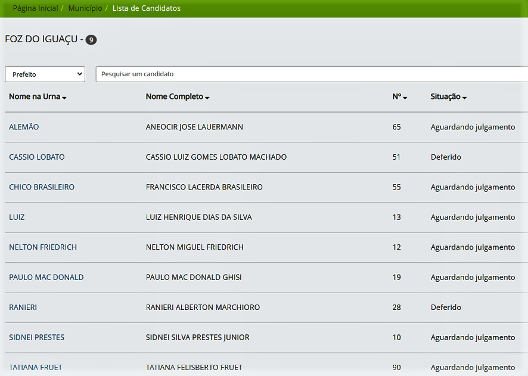Open candidate ALEMÃO's profile

24,127
